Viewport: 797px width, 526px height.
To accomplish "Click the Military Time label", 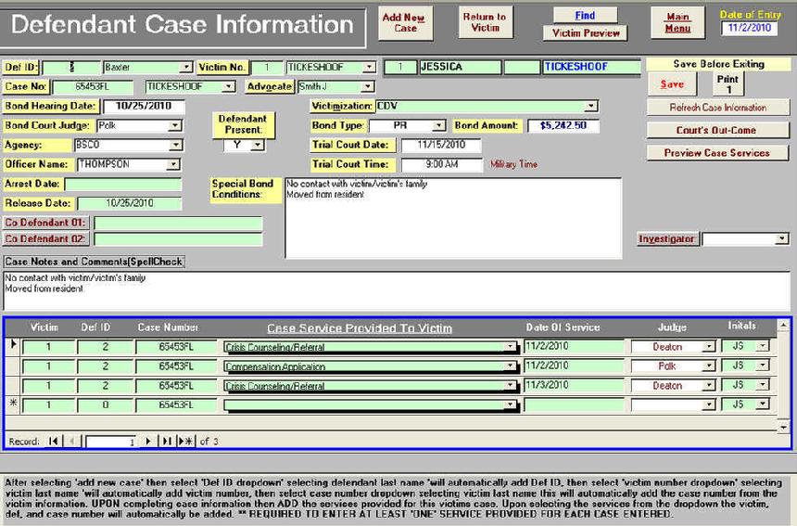I will 514,164.
